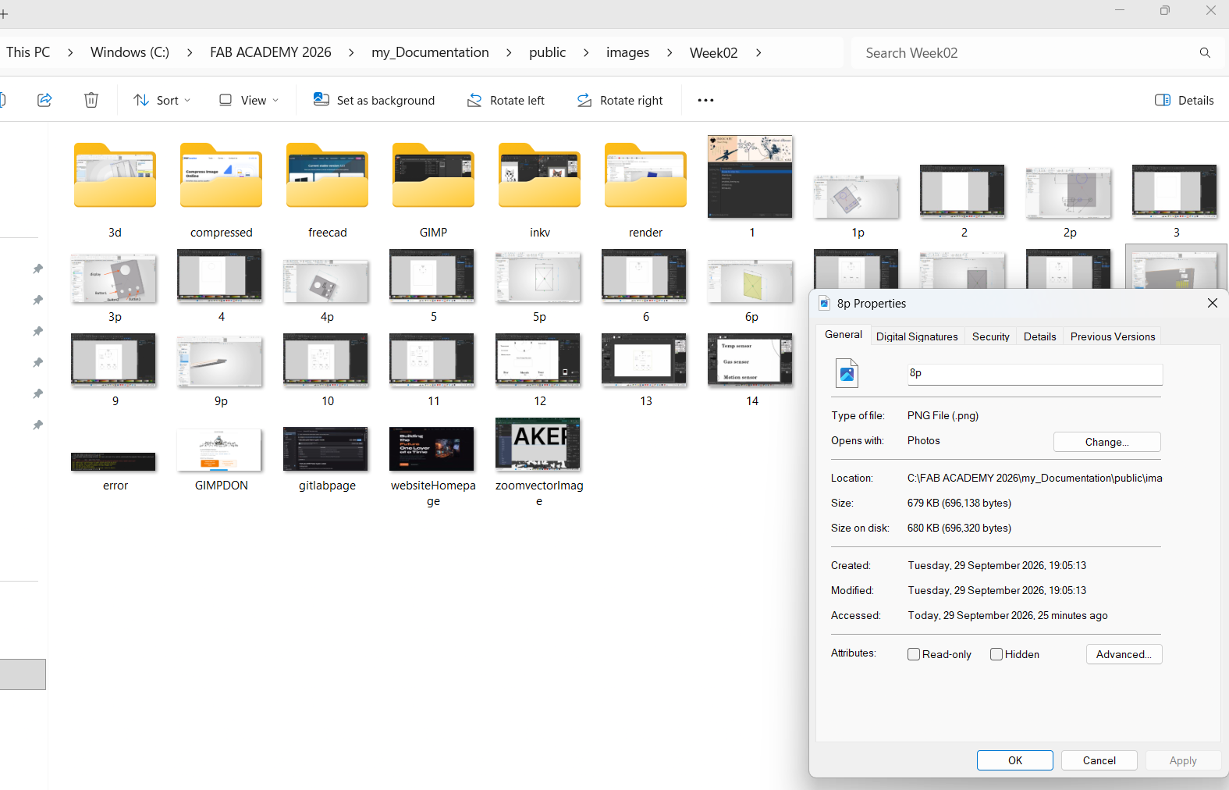1229x790 pixels.
Task: Select the websiteHomepage image thumbnail
Action: tap(432, 449)
